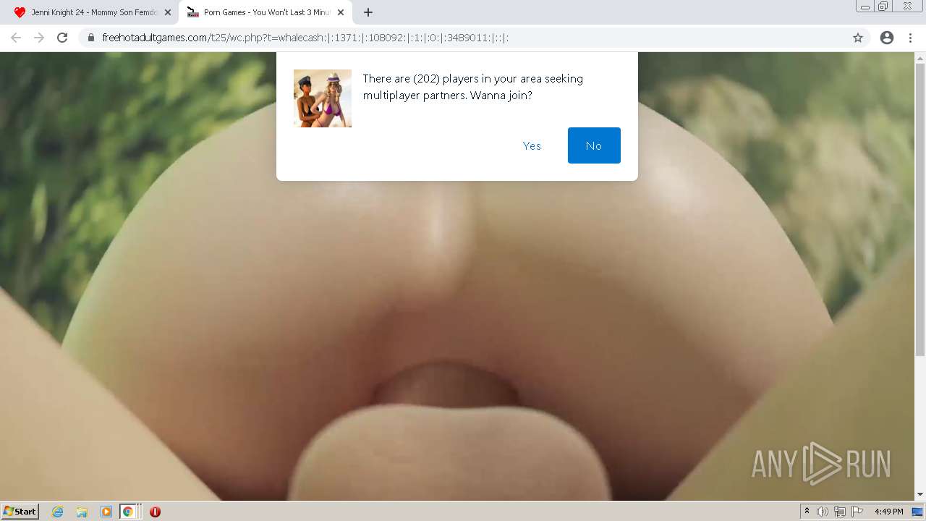Reload the current page

[x=62, y=38]
